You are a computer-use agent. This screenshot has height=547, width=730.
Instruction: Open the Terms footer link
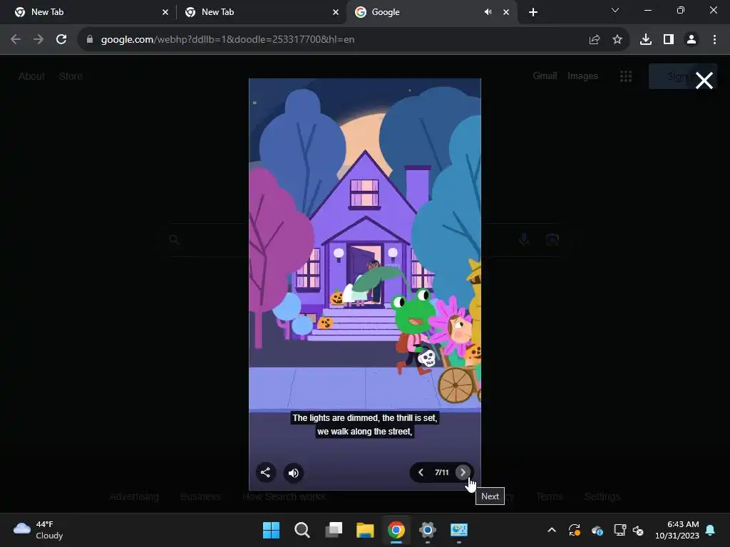point(550,496)
